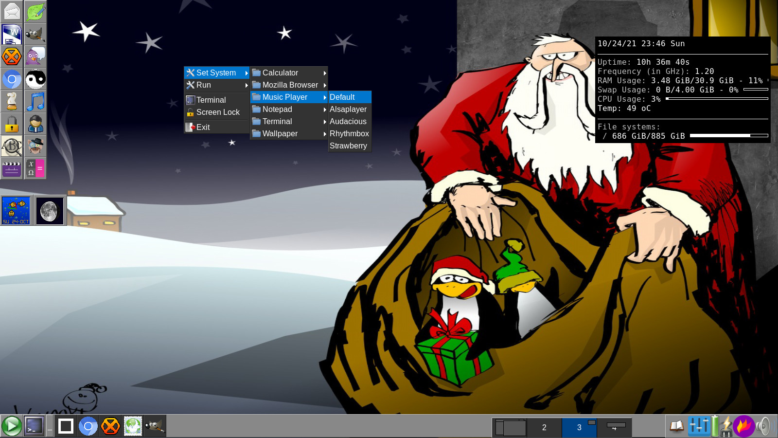Open GIMP from the left launcher panel
Image resolution: width=778 pixels, height=438 pixels.
35,35
